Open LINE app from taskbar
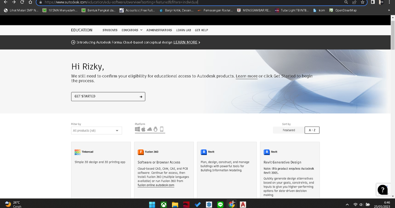Viewport: 395px width, 208px height. 220,204
